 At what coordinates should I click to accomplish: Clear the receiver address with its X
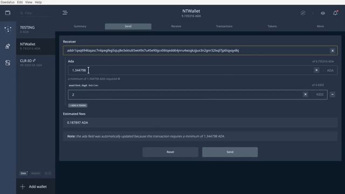click(x=333, y=51)
